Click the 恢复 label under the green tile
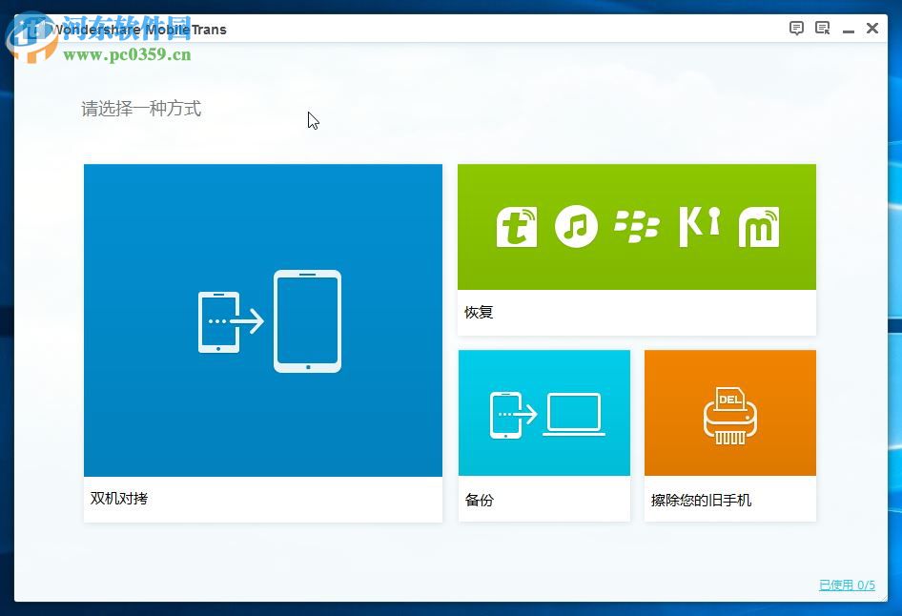 pyautogui.click(x=478, y=312)
